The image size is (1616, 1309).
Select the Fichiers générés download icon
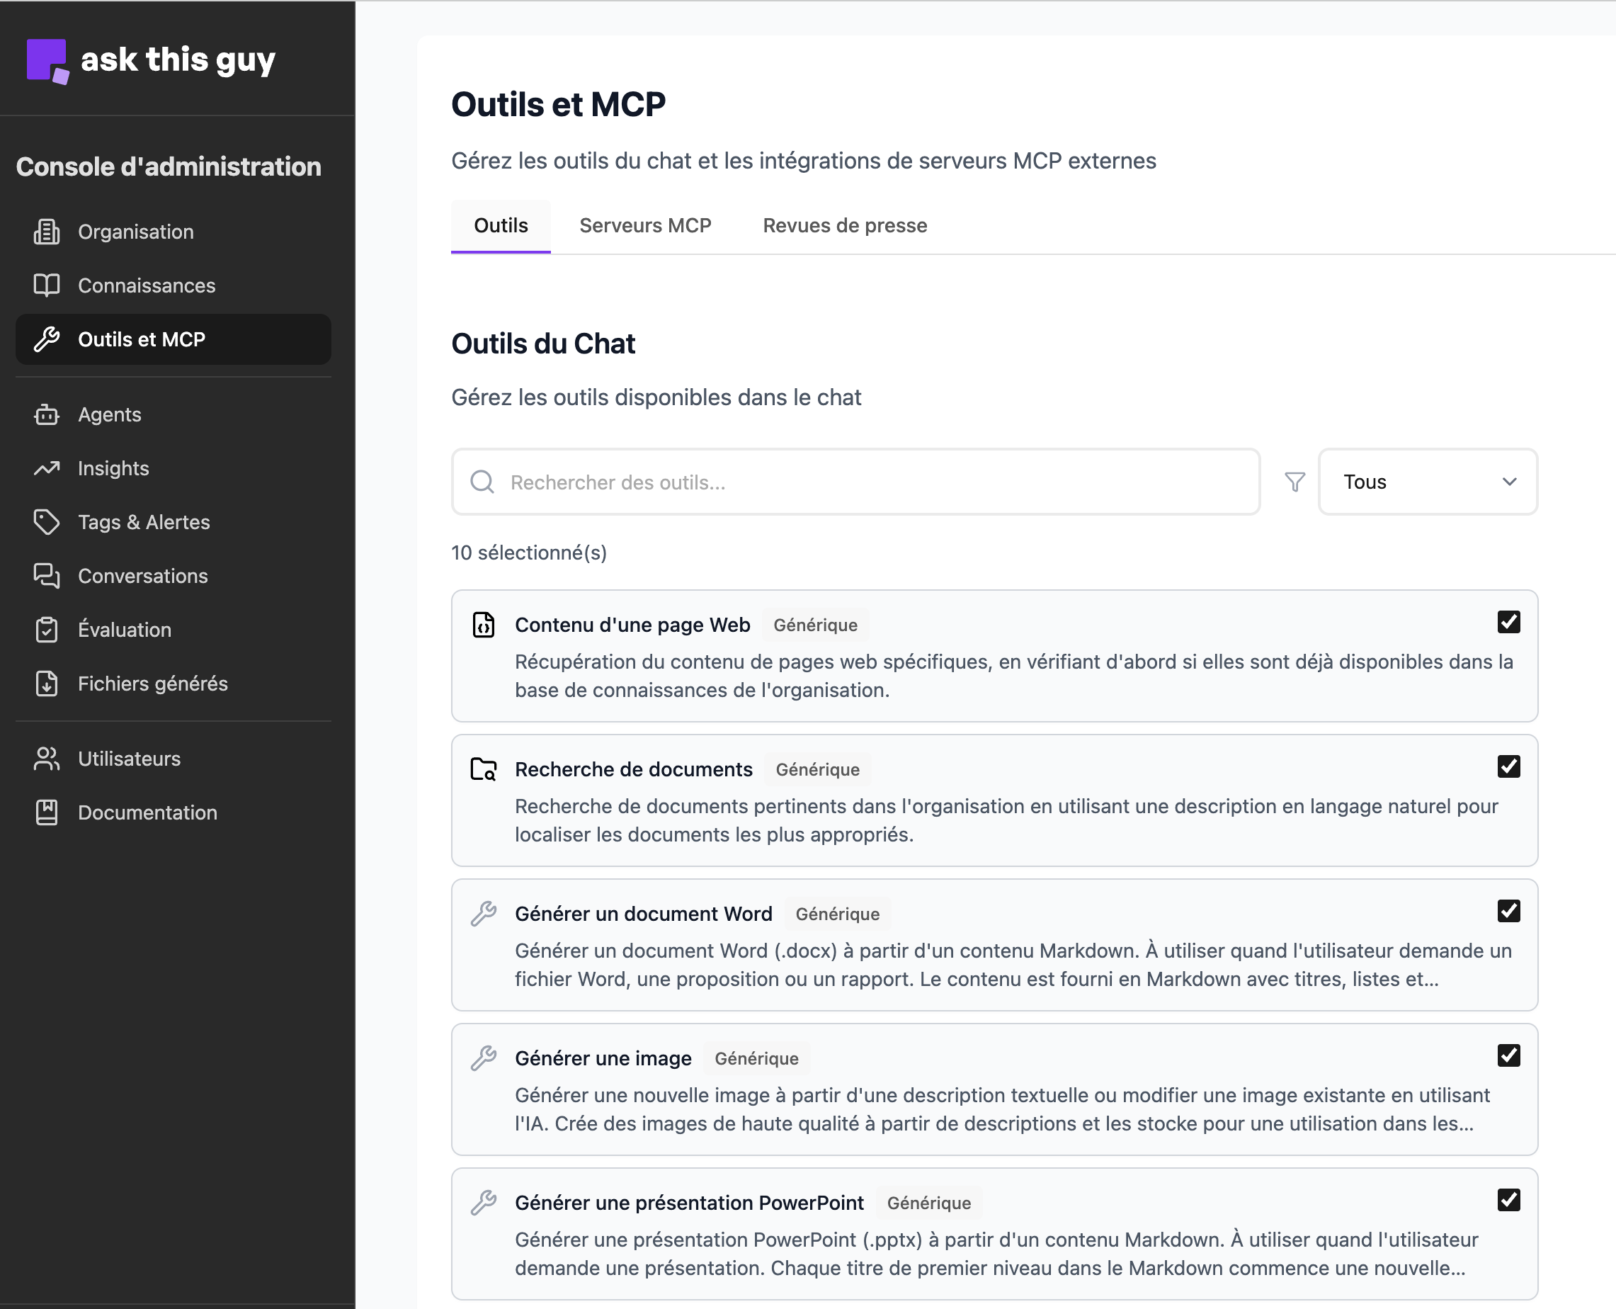[x=47, y=684]
